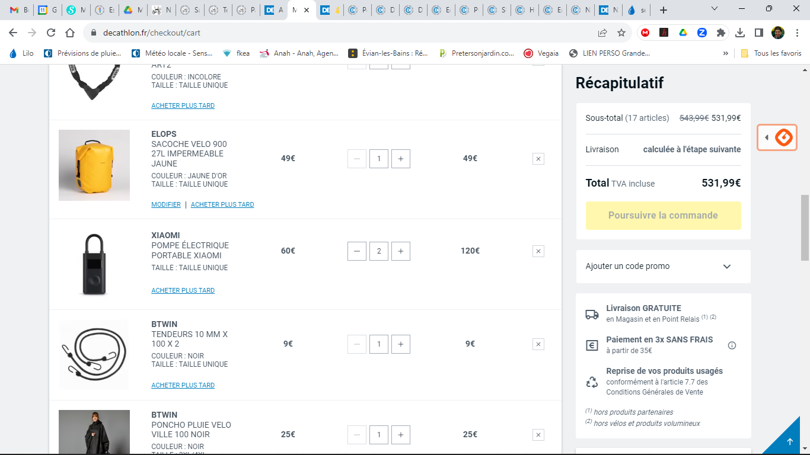This screenshot has width=810, height=455.
Task: Click Poursuivre la commande button
Action: coord(663,216)
